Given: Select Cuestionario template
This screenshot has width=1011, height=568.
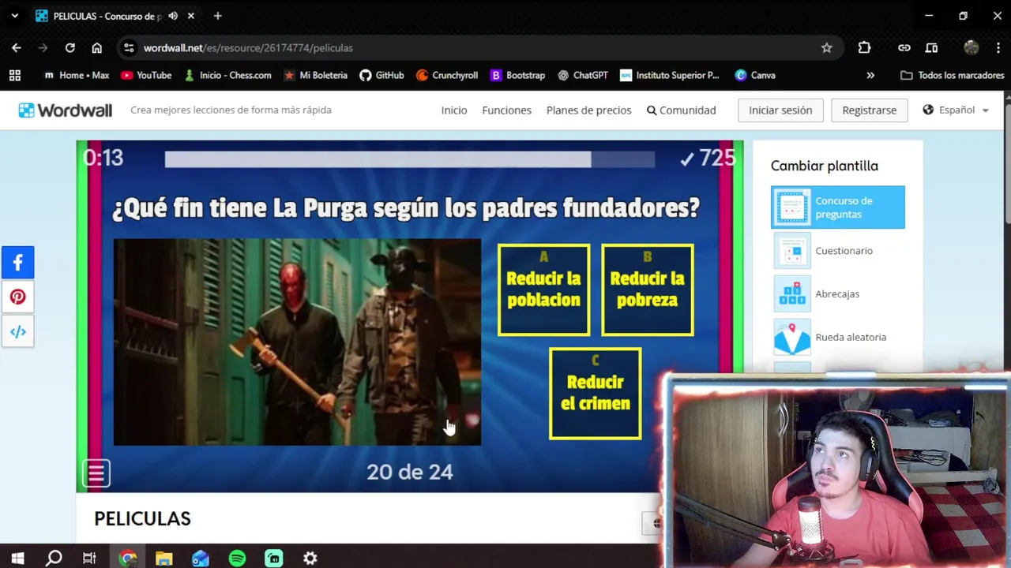Looking at the screenshot, I should [838, 251].
